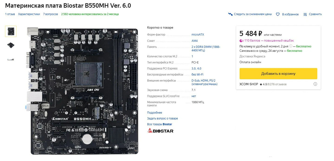
Task: Add to cart with 'Добавить в корзину'
Action: [x=278, y=74]
